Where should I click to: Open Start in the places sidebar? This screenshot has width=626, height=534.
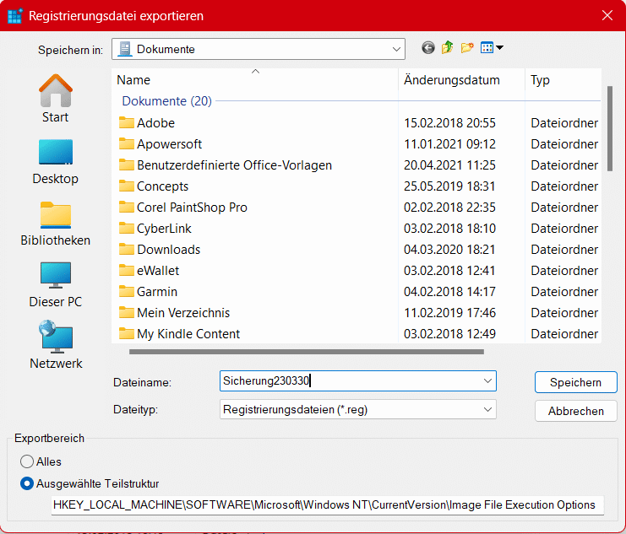click(x=56, y=98)
